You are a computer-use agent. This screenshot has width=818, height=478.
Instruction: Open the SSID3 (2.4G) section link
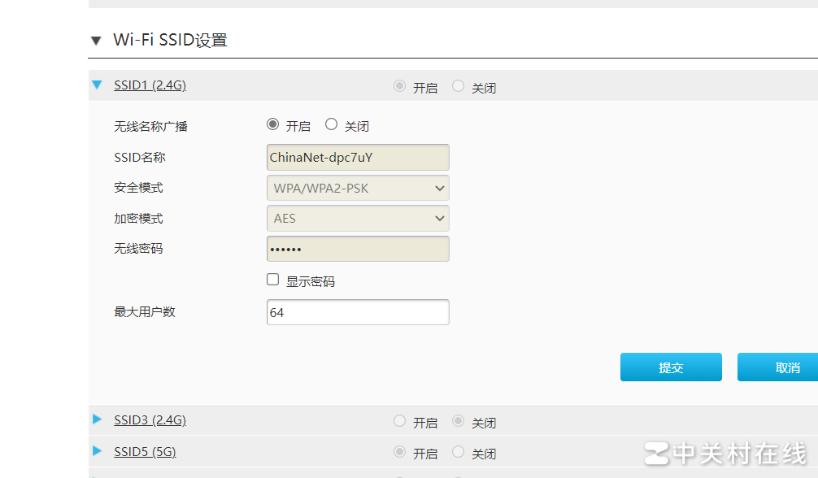[x=150, y=420]
